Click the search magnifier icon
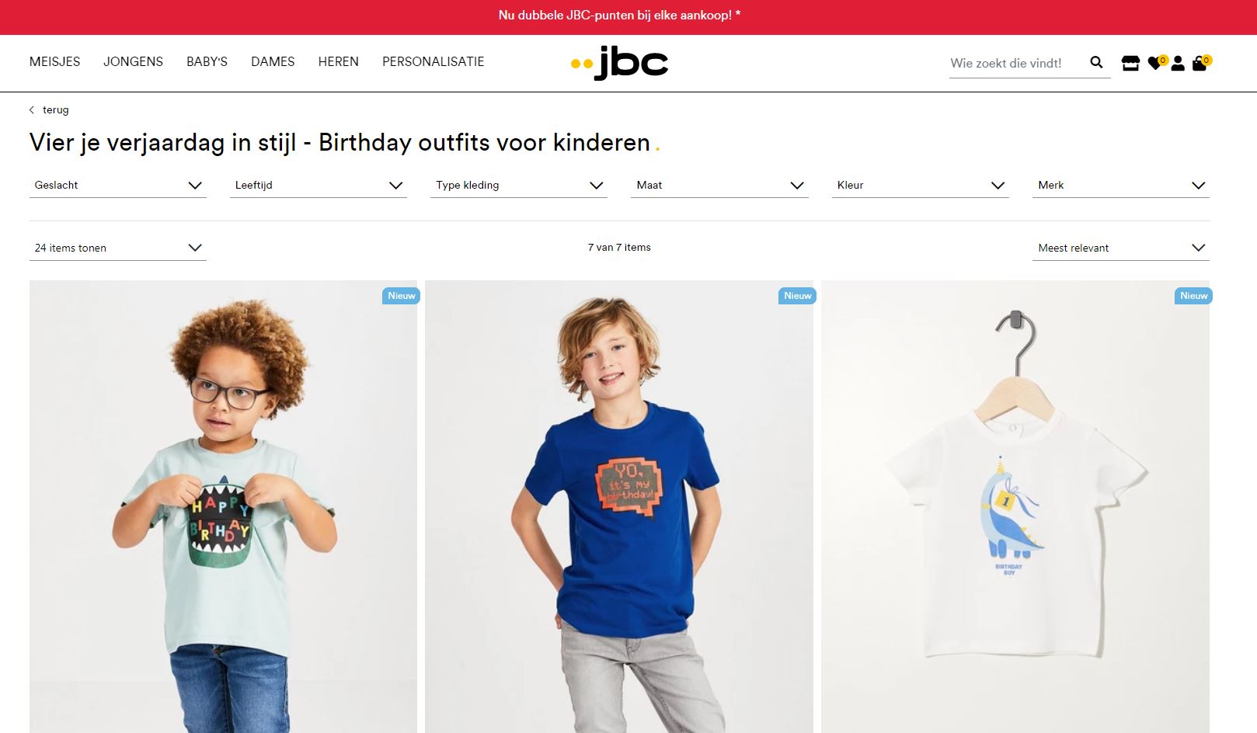This screenshot has width=1257, height=733. [x=1096, y=62]
